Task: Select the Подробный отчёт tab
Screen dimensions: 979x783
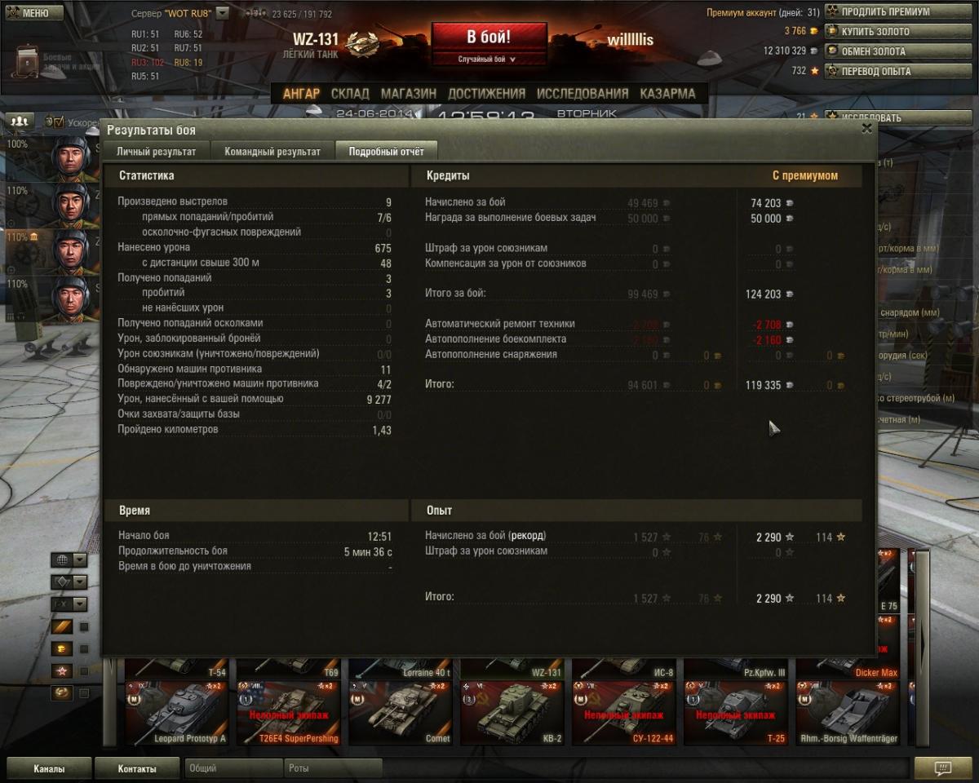Action: tap(386, 151)
